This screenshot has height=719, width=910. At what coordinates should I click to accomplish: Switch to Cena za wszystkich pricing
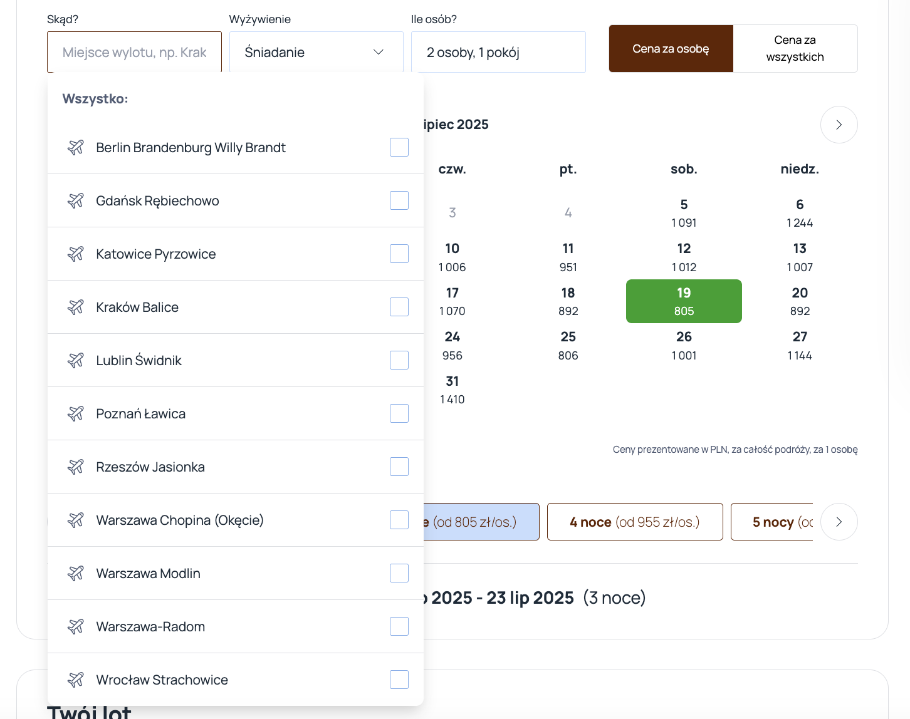pyautogui.click(x=795, y=49)
